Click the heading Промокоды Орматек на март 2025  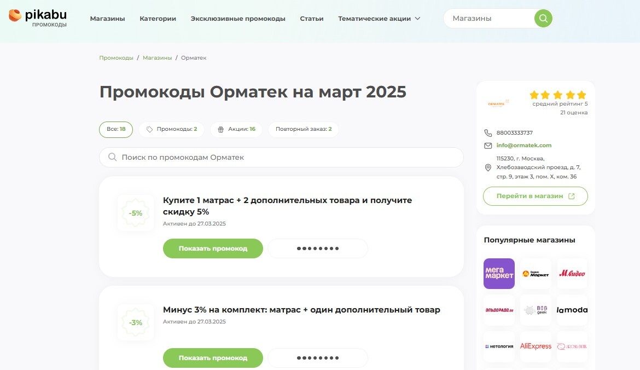click(253, 92)
